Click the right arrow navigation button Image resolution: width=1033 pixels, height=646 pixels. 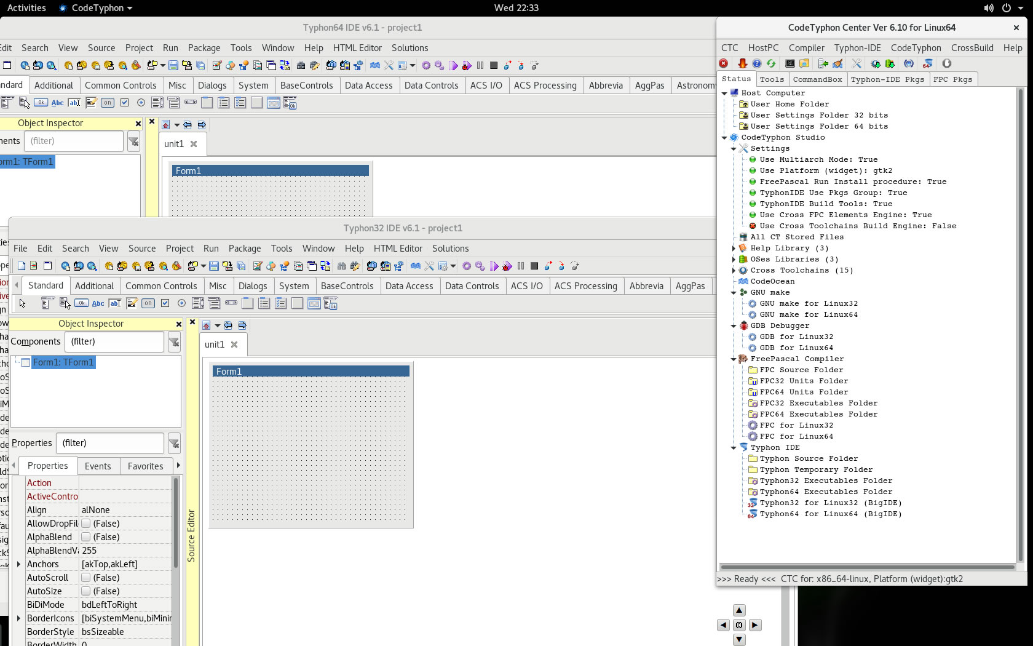[x=755, y=625]
